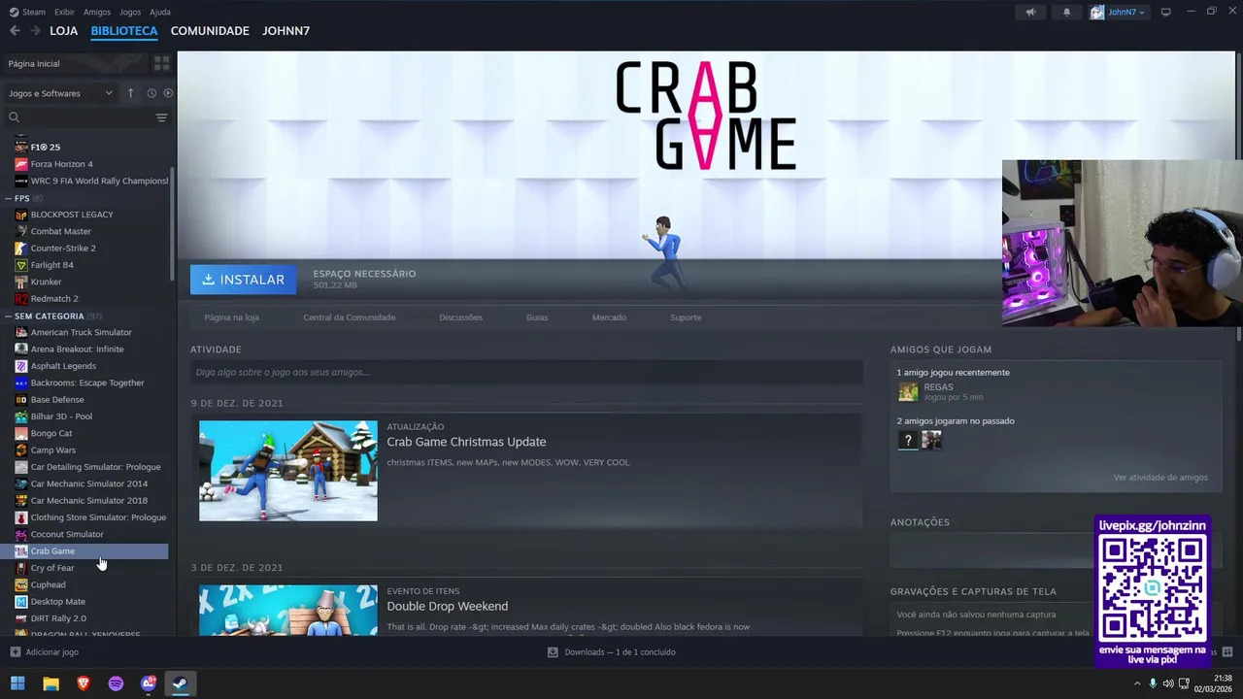
Task: Open Big Picture mode monitor icon
Action: [1166, 12]
